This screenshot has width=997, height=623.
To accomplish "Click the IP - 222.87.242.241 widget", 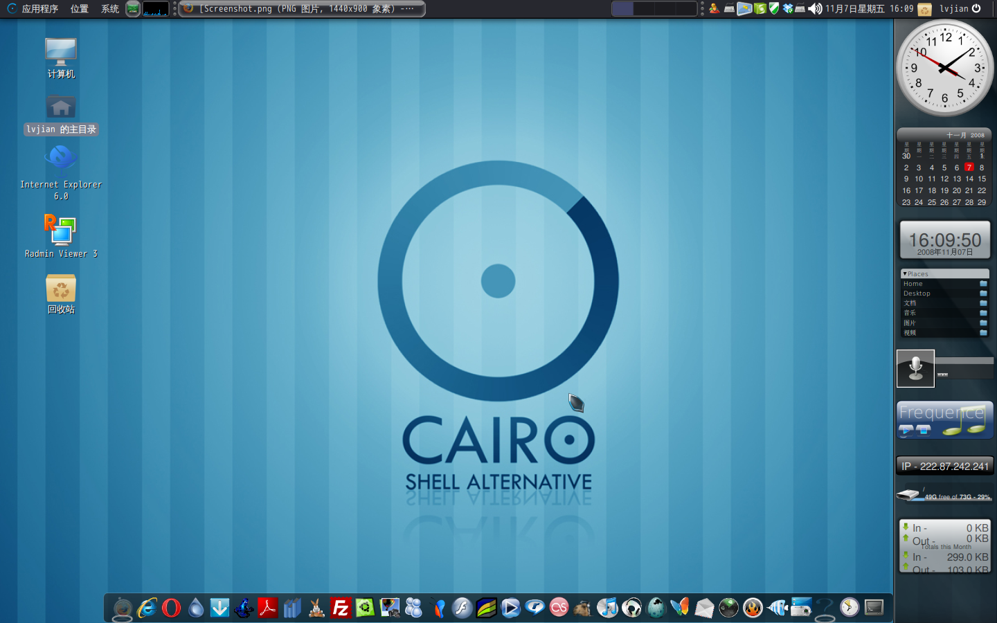I will click(x=945, y=467).
